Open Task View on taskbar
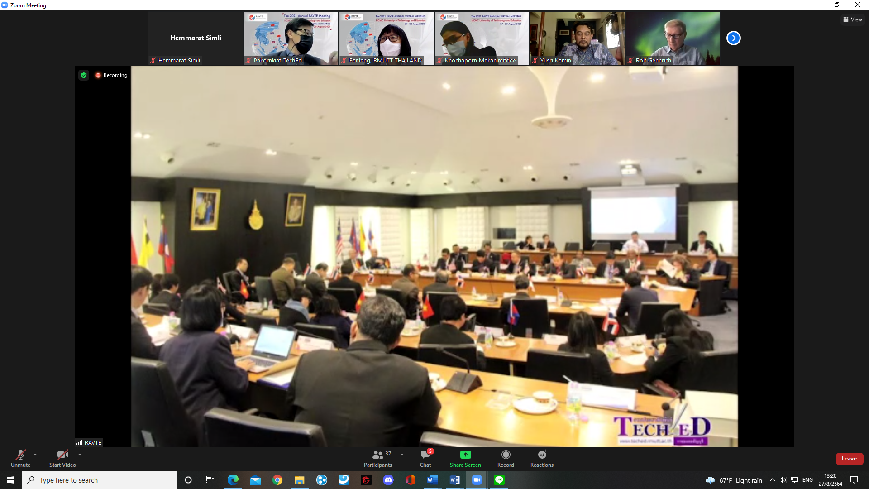 point(210,480)
